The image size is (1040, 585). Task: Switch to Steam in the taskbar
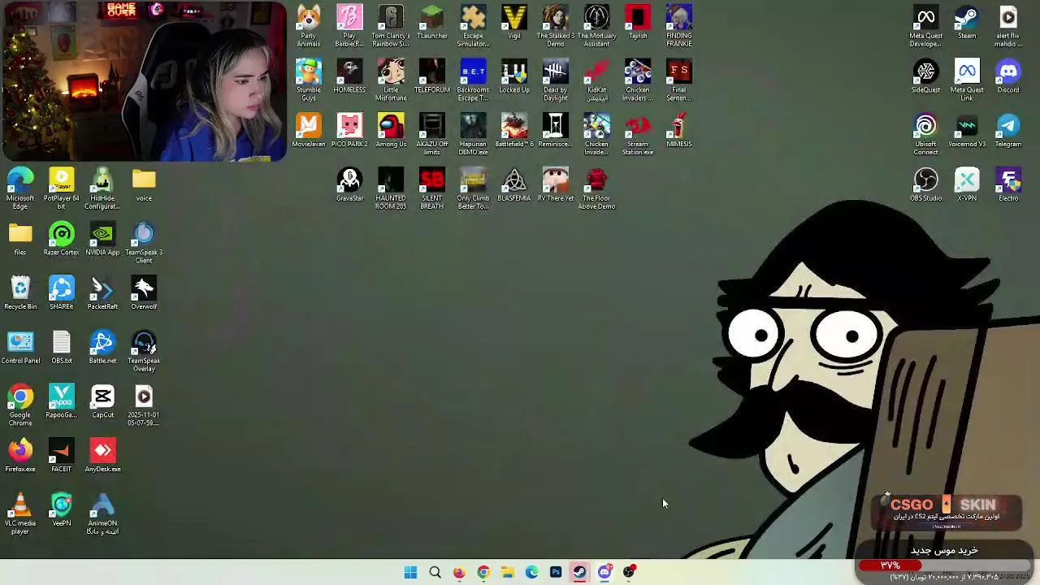pos(579,572)
